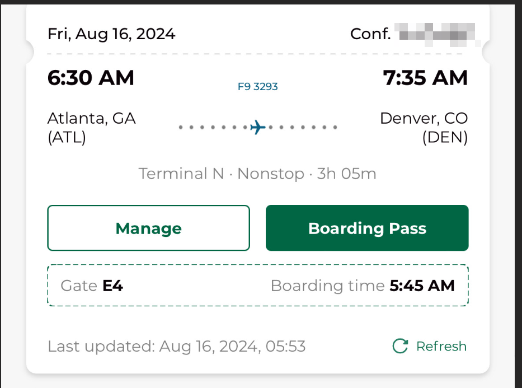Open the Boarding Pass
This screenshot has width=522, height=388.
point(367,228)
